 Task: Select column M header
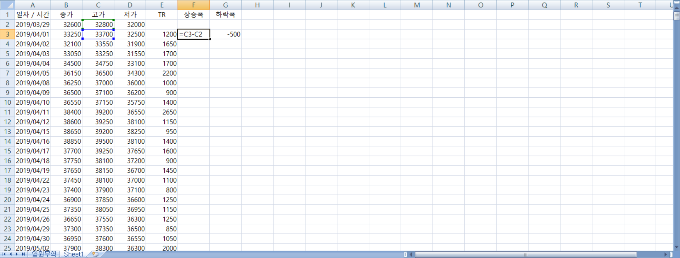(417, 5)
